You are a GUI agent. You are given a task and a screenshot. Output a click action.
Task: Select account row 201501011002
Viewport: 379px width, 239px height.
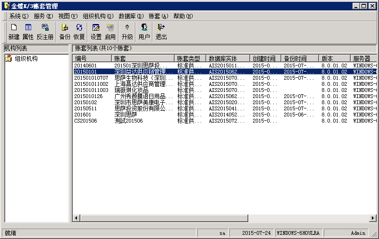[x=225, y=84]
